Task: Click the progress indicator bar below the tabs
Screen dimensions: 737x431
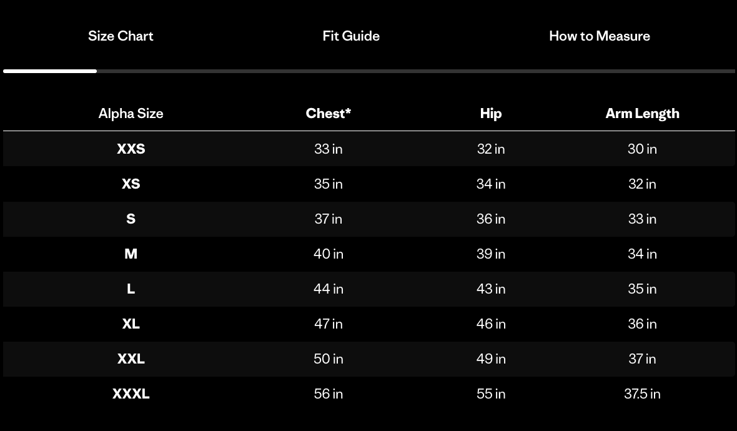Action: [50, 71]
